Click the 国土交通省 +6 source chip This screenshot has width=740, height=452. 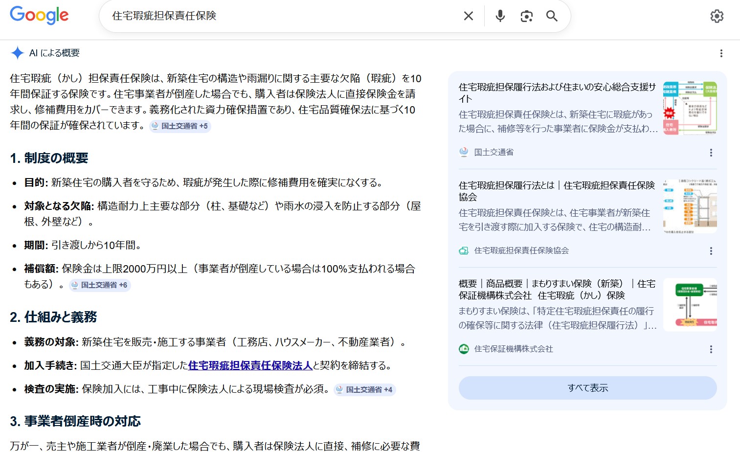[100, 285]
